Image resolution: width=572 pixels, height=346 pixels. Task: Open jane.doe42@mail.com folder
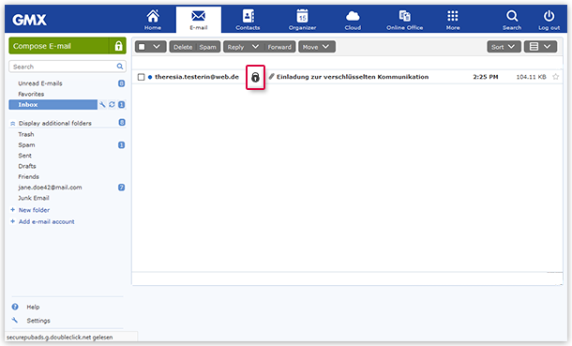click(x=50, y=188)
